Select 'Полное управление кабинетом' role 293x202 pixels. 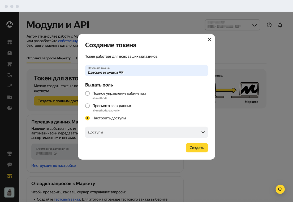pyautogui.click(x=88, y=93)
